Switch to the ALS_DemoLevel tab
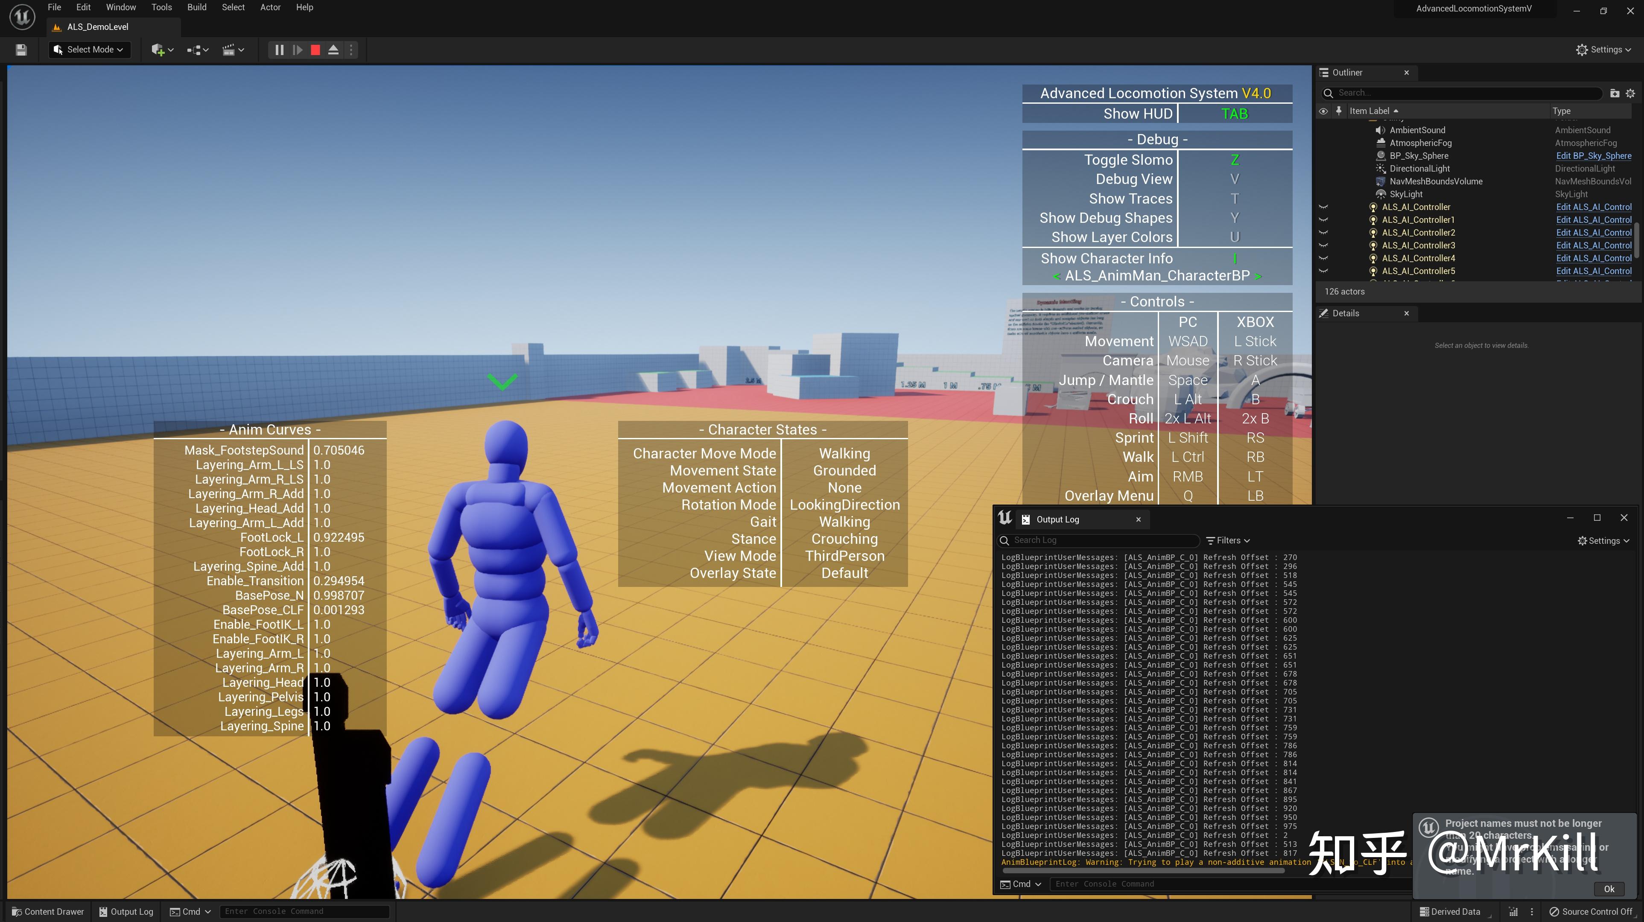The height and width of the screenshot is (922, 1644). (x=99, y=27)
